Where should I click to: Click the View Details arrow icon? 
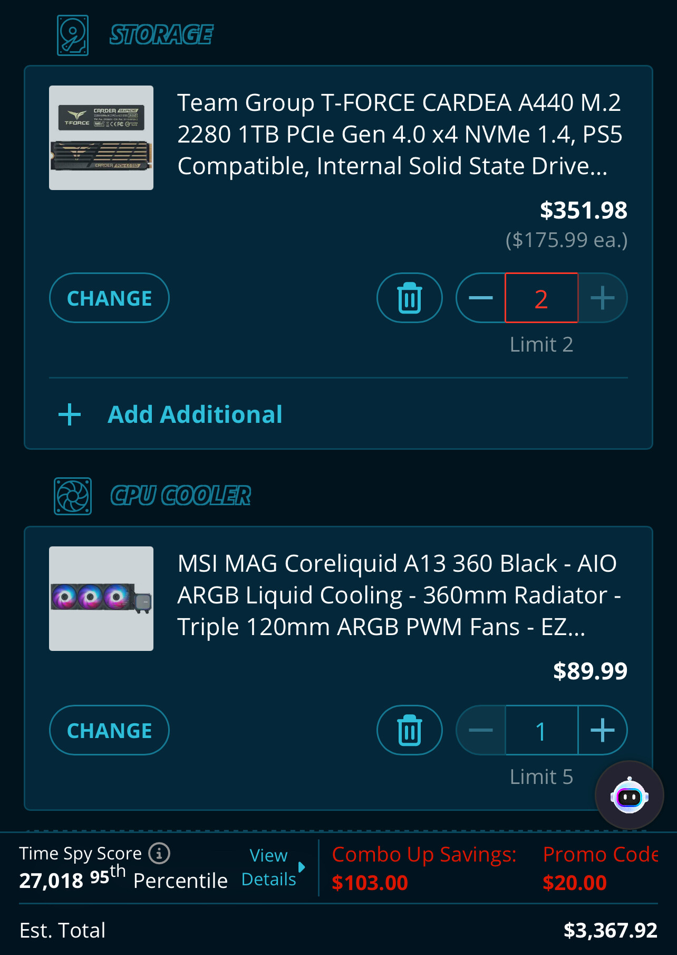(x=301, y=867)
